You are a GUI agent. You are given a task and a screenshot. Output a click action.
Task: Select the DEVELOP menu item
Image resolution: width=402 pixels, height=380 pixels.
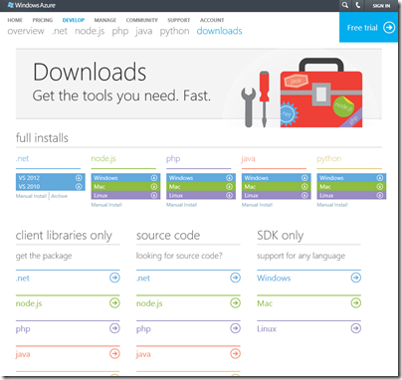[74, 20]
